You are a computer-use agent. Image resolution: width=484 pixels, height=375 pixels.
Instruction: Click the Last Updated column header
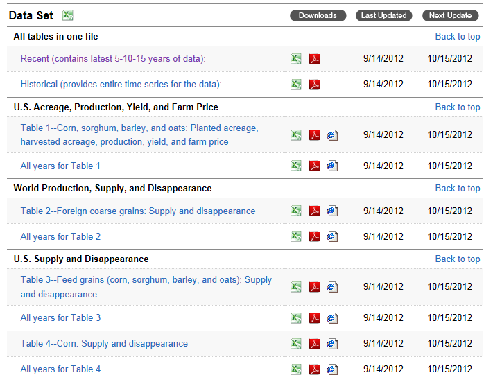point(383,15)
